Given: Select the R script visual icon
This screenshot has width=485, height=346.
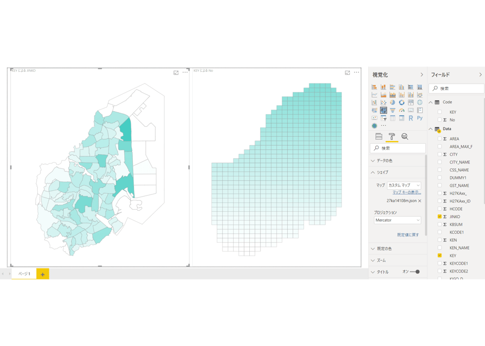Looking at the screenshot, I should (x=410, y=118).
